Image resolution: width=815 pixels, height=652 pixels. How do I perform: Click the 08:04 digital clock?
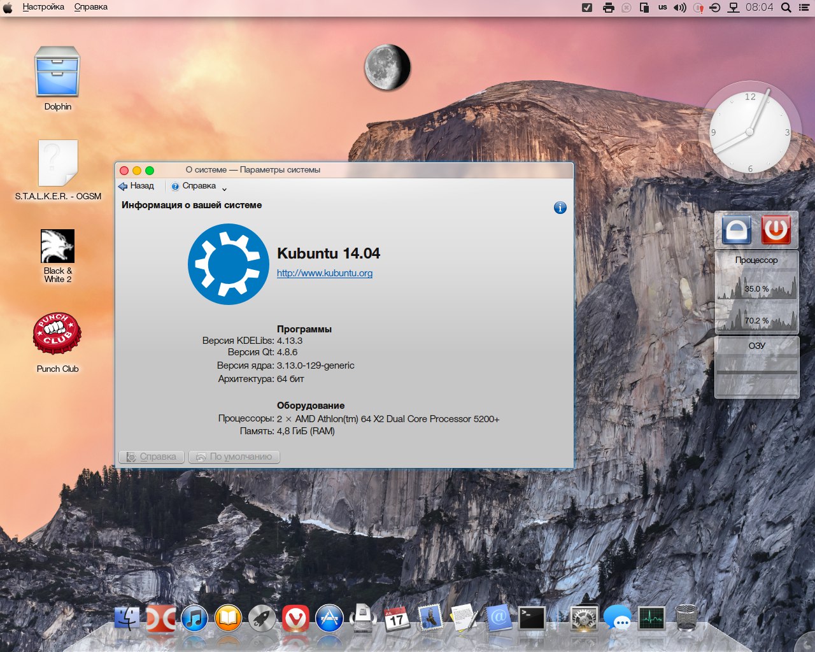point(760,8)
